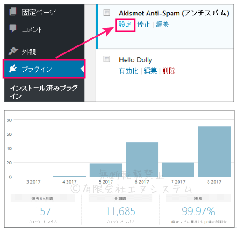Click the Comments speech bubble icon
This screenshot has height=230, width=239.
[13, 29]
